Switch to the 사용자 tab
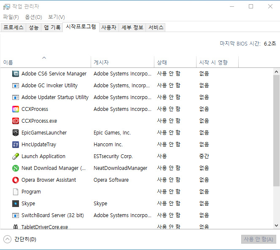 pyautogui.click(x=109, y=27)
